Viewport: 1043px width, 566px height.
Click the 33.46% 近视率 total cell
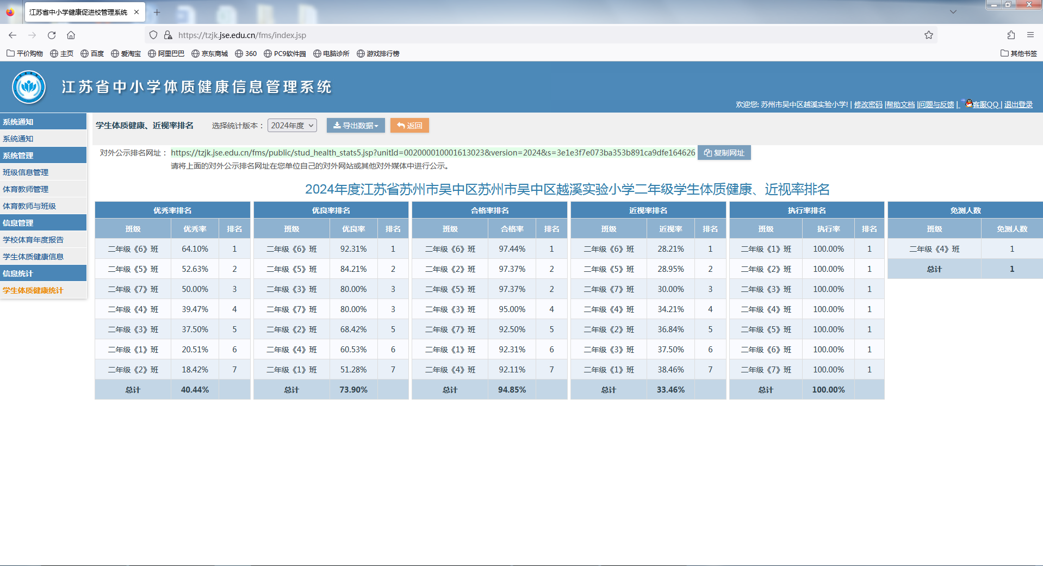pos(670,390)
